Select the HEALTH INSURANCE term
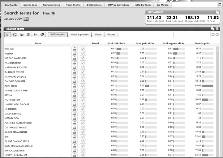This screenshot has width=223, height=158. (16, 155)
